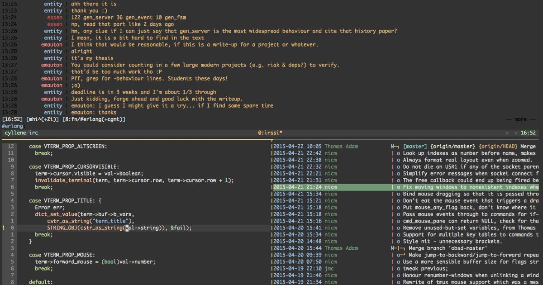This screenshot has height=285, width=543.
Task: Click the '«' symbol beside the tmux clock
Action: 516,133
